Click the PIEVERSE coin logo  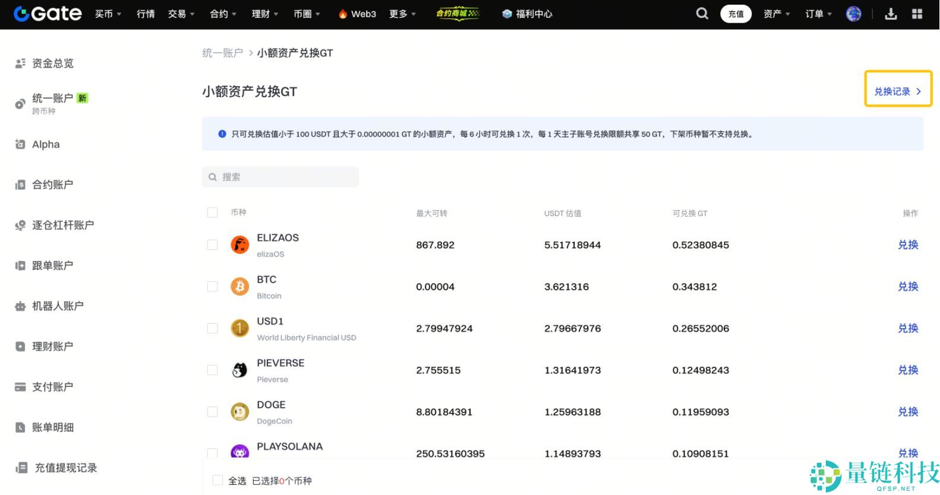pyautogui.click(x=239, y=370)
